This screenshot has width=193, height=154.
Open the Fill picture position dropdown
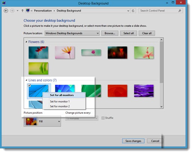[x=42, y=121]
